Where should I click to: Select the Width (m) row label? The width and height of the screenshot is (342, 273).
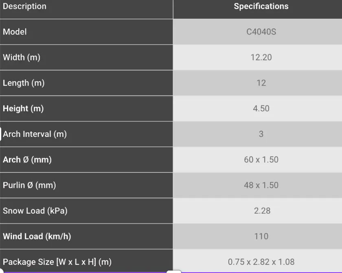tap(21, 57)
